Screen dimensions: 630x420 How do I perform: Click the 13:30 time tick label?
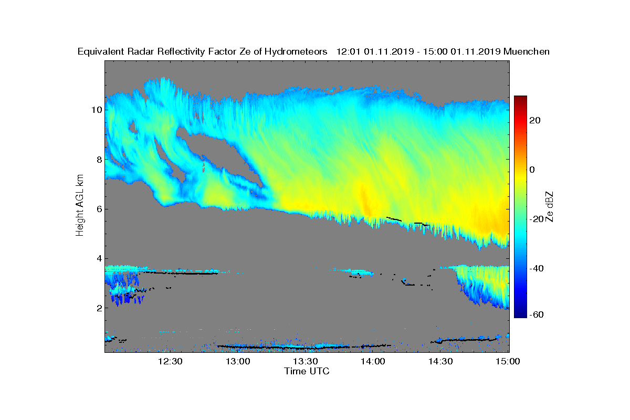305,361
